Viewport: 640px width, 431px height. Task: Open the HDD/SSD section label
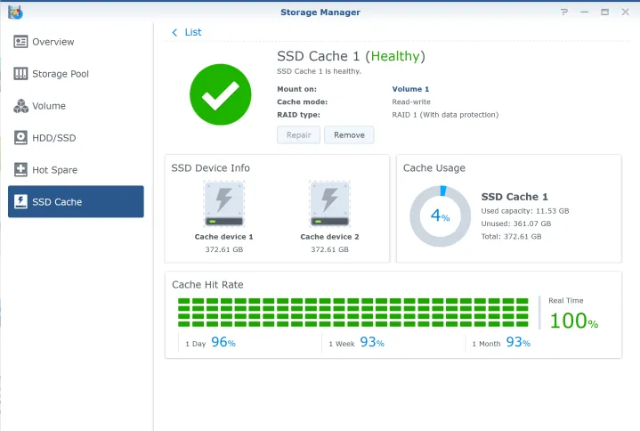click(54, 138)
